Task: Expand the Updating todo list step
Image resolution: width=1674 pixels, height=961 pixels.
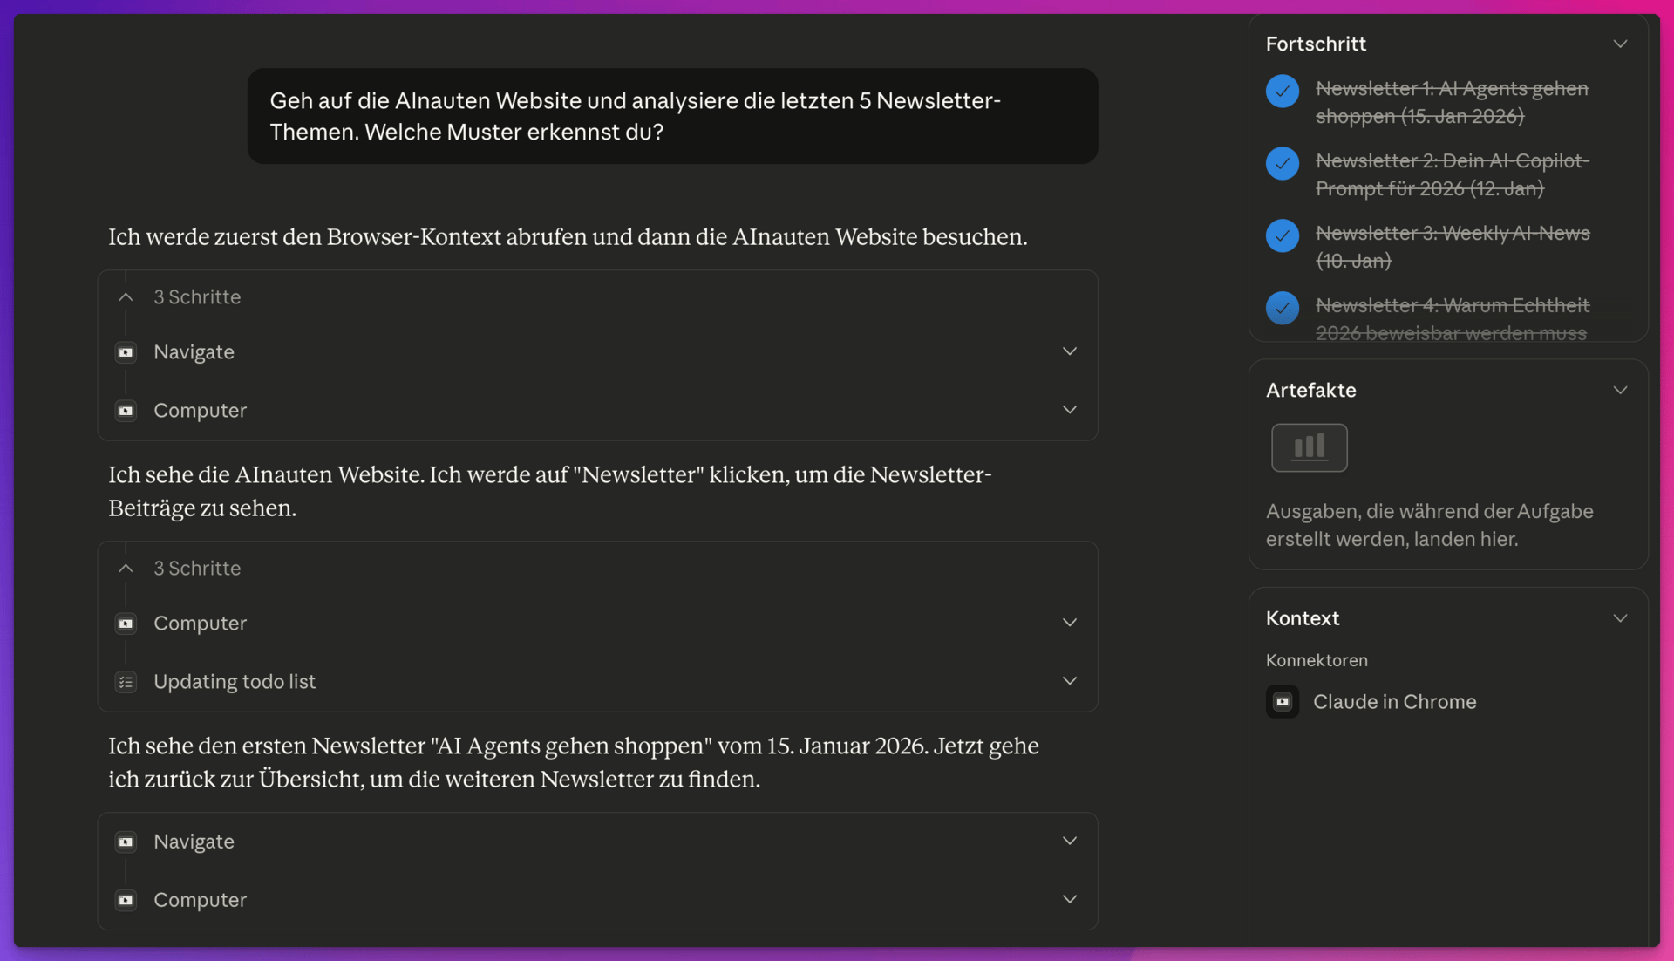Action: [1070, 681]
